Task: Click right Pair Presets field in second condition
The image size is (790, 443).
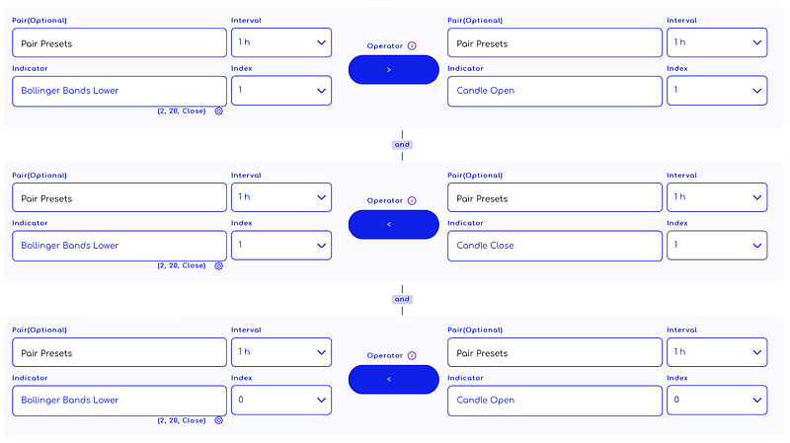Action: tap(555, 197)
